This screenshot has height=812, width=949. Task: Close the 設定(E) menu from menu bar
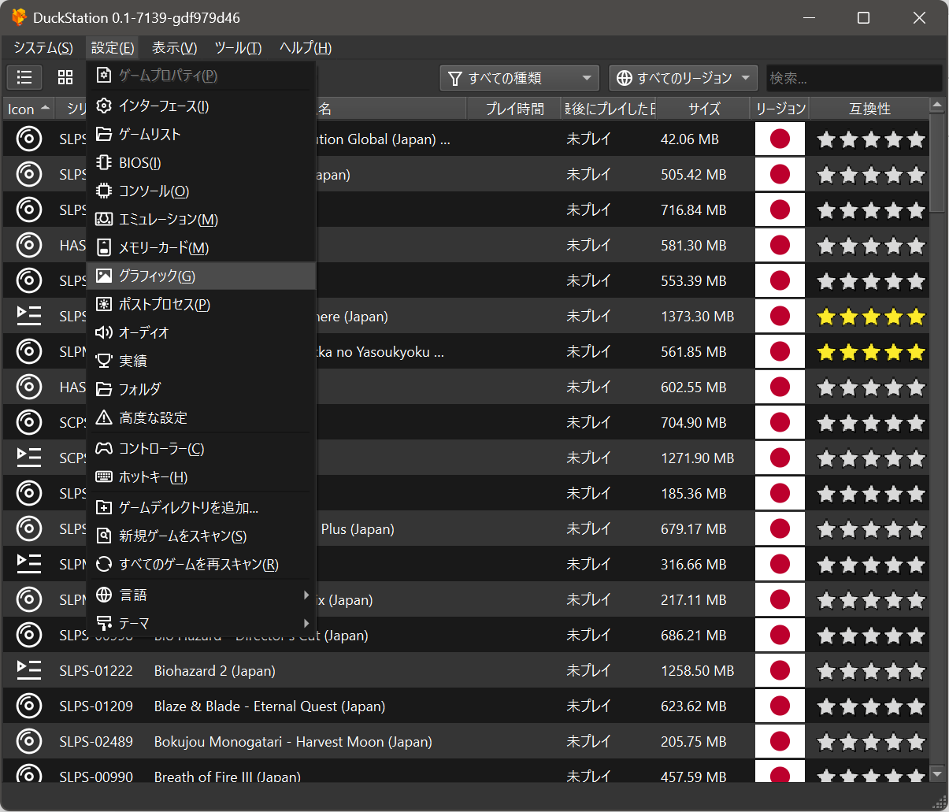[x=113, y=48]
